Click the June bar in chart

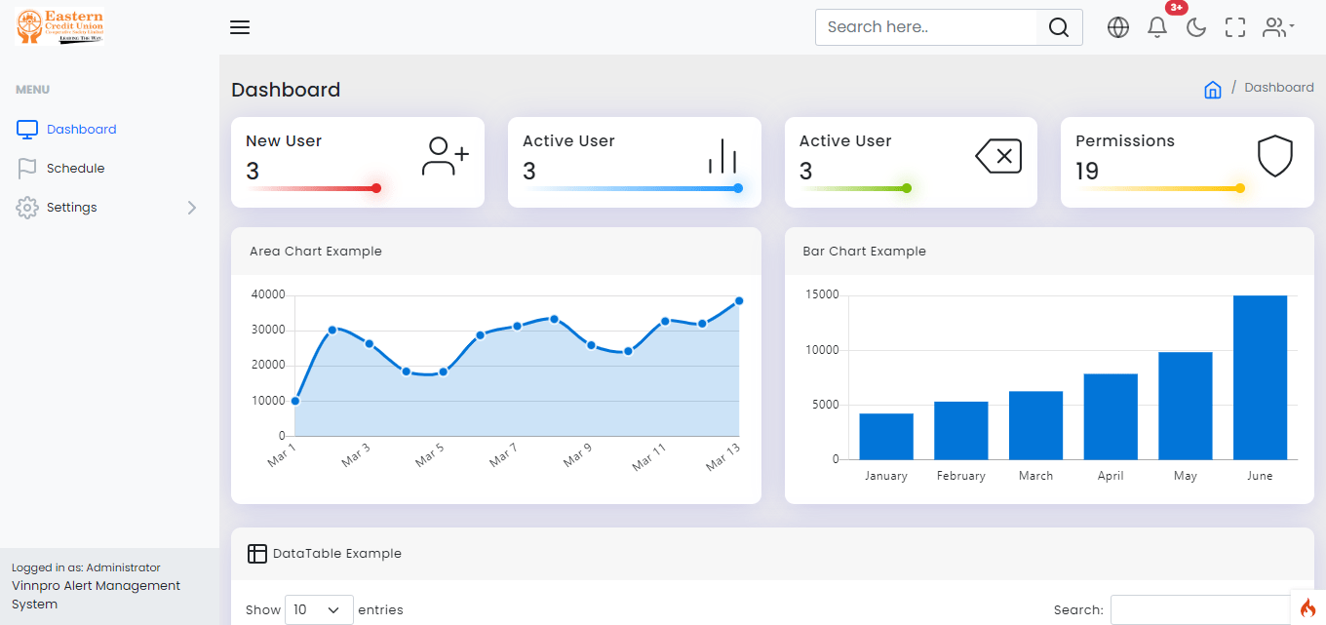pyautogui.click(x=1260, y=376)
